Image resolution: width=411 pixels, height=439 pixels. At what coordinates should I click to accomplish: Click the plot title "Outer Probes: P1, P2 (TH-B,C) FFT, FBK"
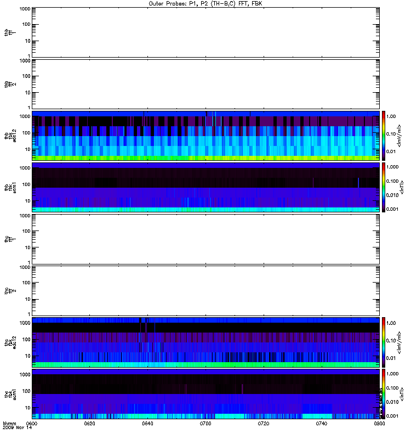coord(205,4)
